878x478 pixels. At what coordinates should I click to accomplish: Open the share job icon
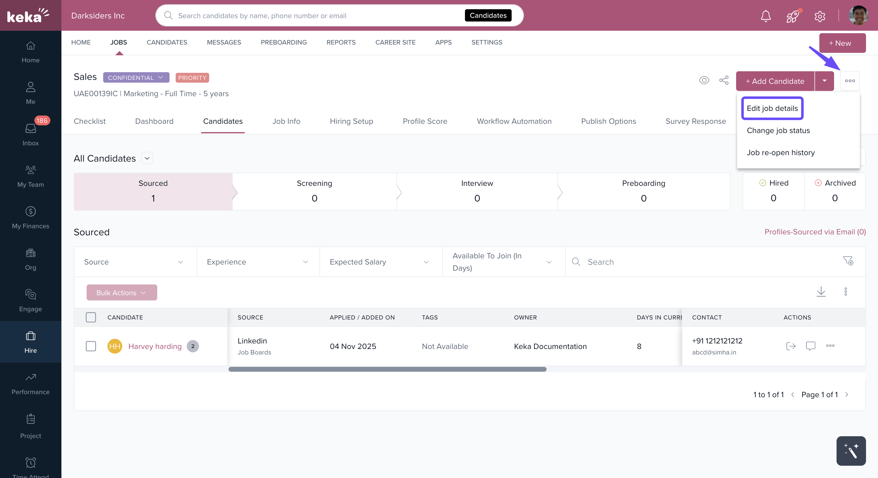[724, 80]
